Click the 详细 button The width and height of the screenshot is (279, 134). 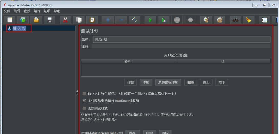(x=131, y=82)
